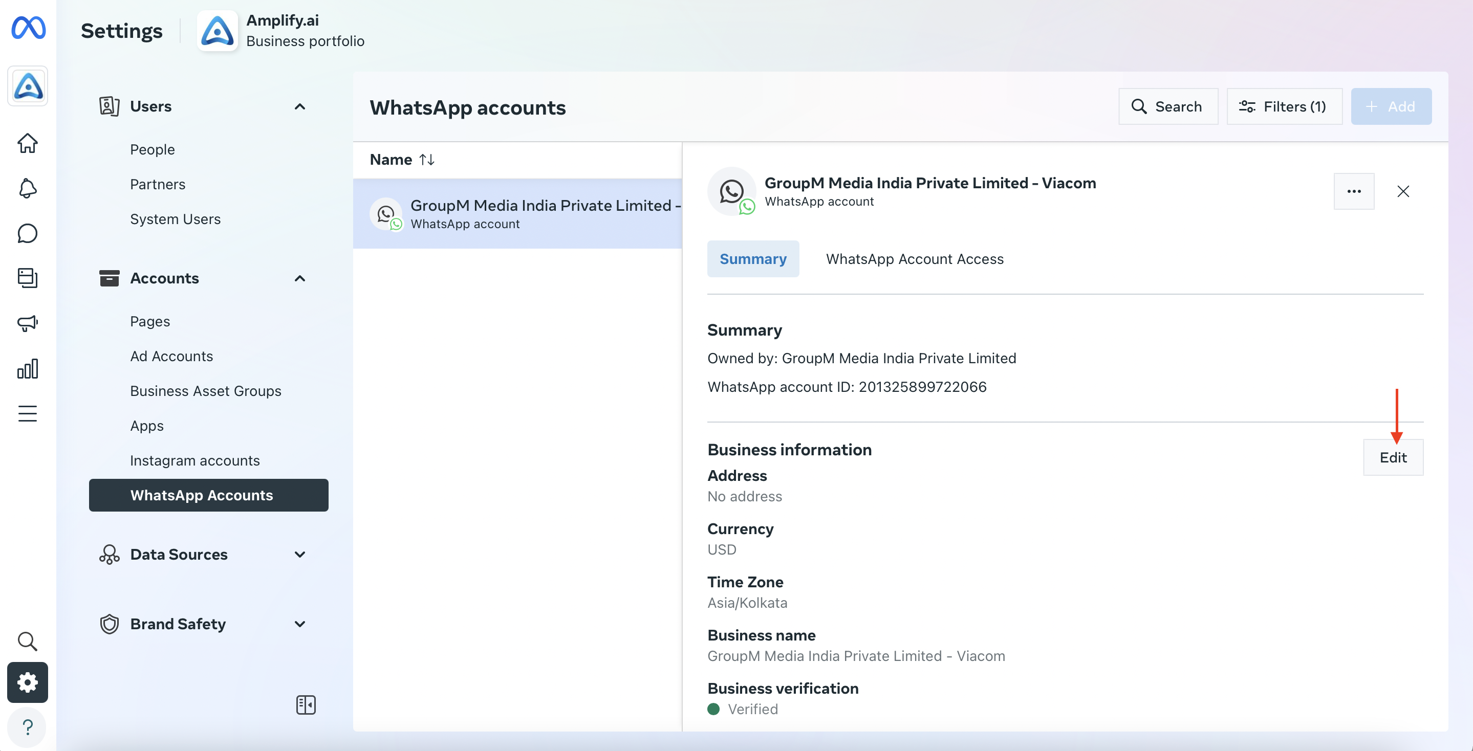This screenshot has width=1473, height=751.
Task: Select Instagram accounts in the sidebar
Action: click(194, 460)
